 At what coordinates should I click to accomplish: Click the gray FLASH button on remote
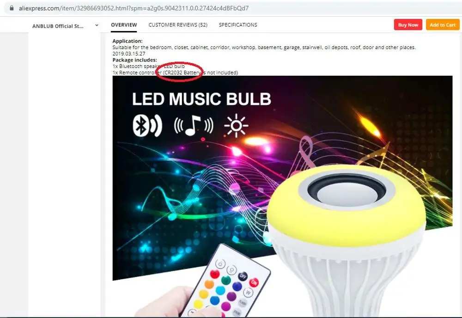click(243, 302)
